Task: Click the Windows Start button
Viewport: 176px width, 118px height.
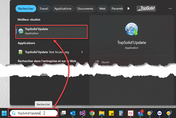Action: (4, 113)
